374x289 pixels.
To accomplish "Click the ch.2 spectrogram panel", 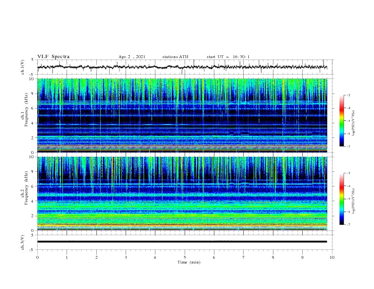I will 182,194.
